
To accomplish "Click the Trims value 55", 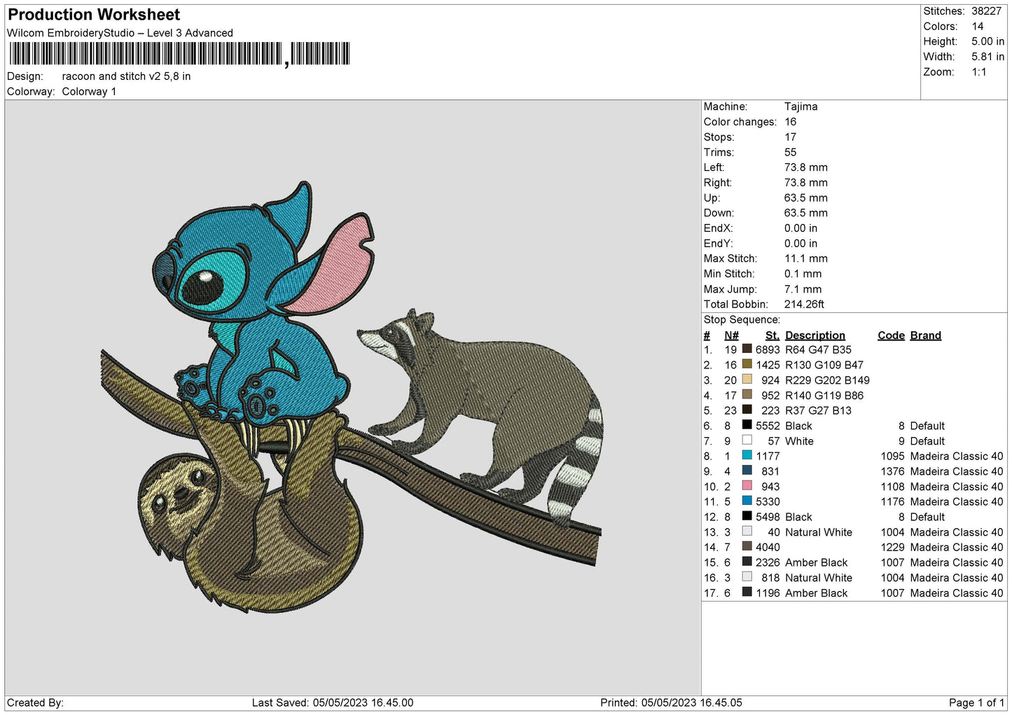I will tap(790, 152).
